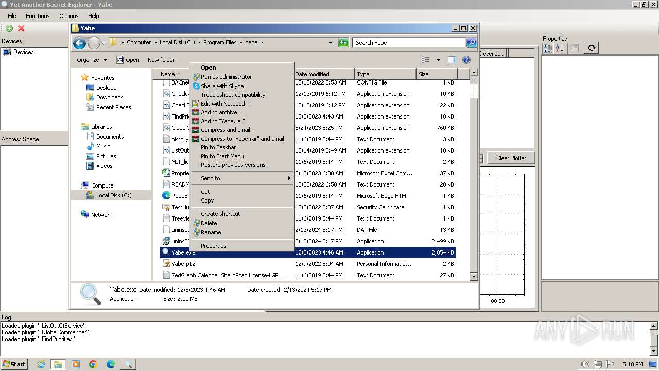Click Alphabetical sort icon in Properties panel
Viewport: 659px width, 371px height.
point(560,48)
